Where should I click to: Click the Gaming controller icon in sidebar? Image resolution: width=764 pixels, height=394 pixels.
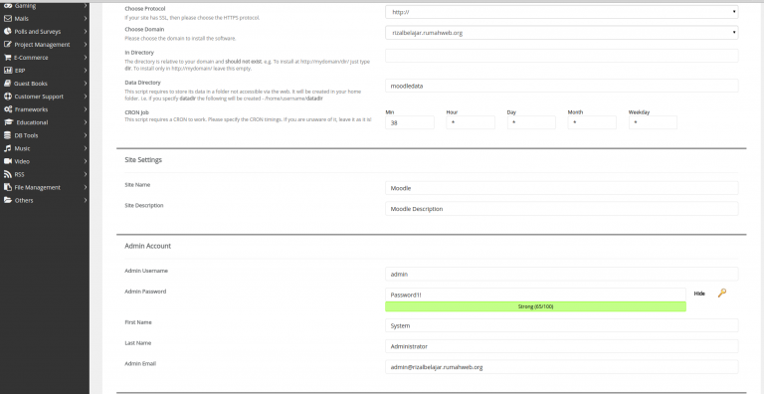pyautogui.click(x=7, y=6)
